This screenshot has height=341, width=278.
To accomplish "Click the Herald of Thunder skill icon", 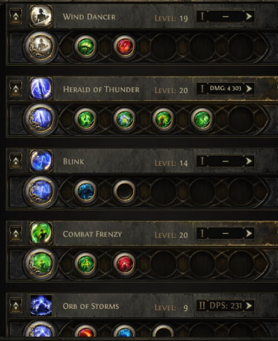I will (x=41, y=89).
